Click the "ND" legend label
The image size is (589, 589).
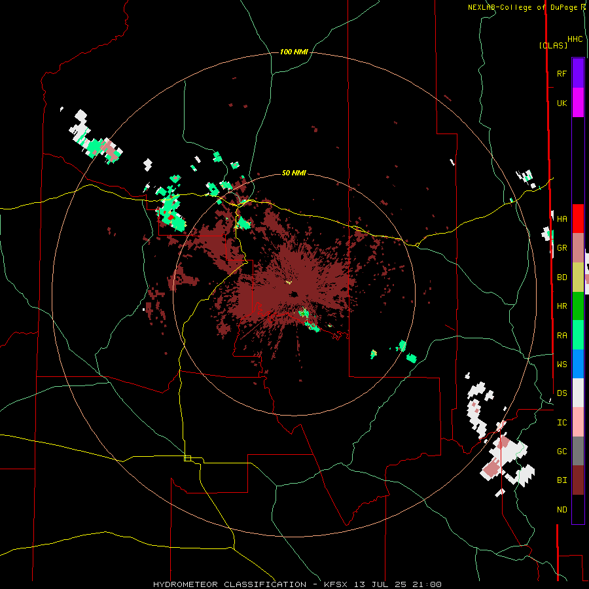point(562,510)
